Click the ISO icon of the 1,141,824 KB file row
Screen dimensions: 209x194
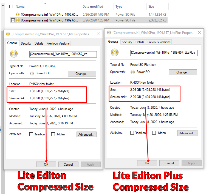point(18,14)
